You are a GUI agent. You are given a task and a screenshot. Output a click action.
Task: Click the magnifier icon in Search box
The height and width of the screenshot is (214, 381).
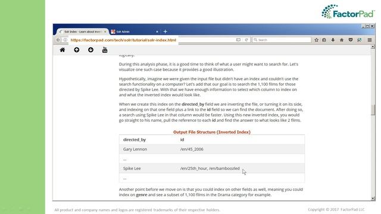point(255,40)
